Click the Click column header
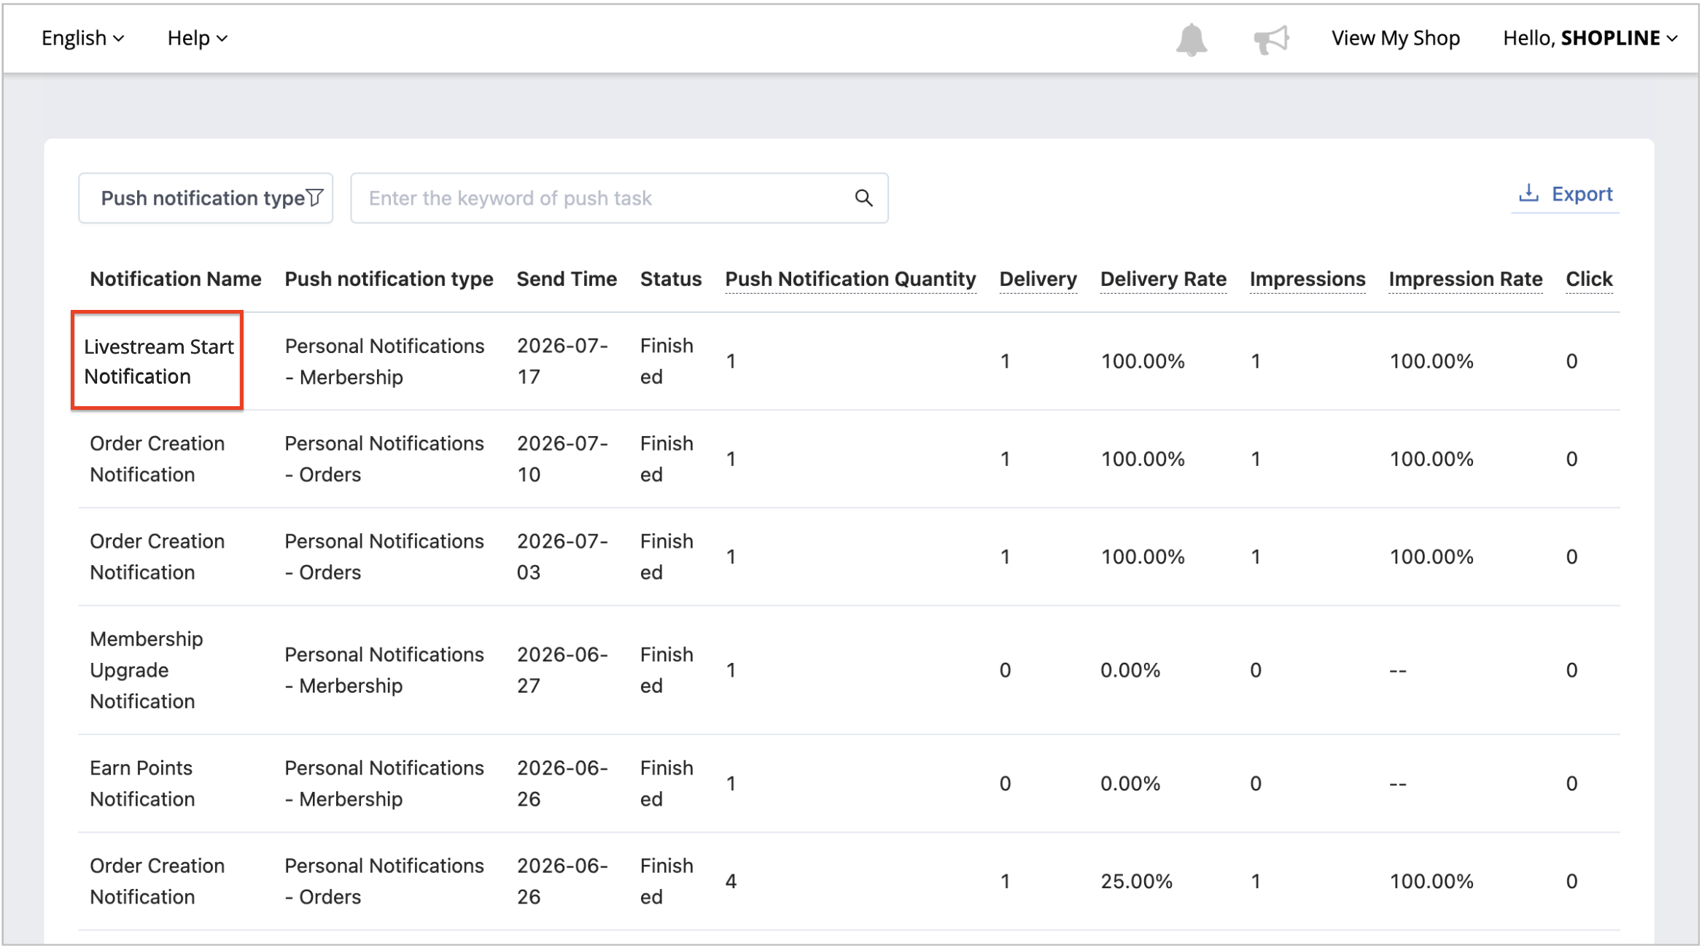The image size is (1702, 948). 1589,279
